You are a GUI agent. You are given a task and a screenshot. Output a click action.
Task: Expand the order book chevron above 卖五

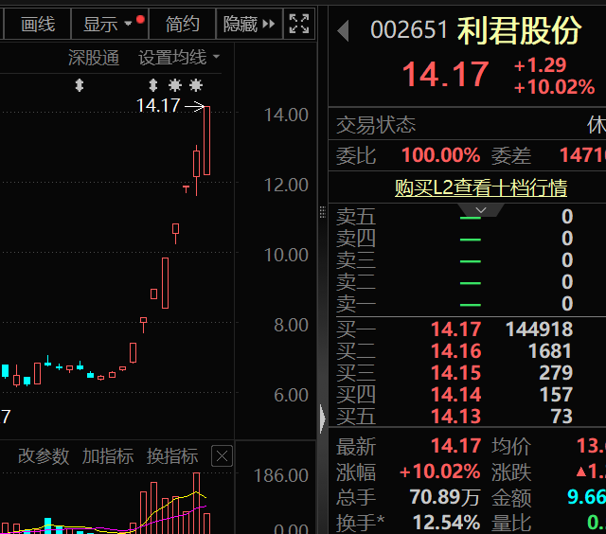(x=481, y=210)
